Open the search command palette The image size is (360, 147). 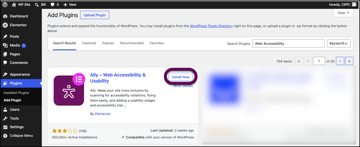point(40,5)
